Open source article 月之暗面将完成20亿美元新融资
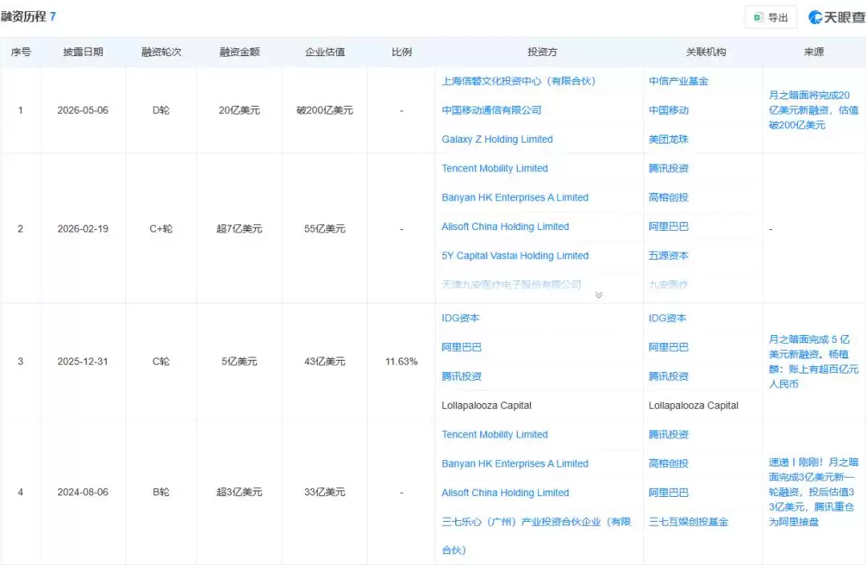This screenshot has width=867, height=565. (813, 111)
